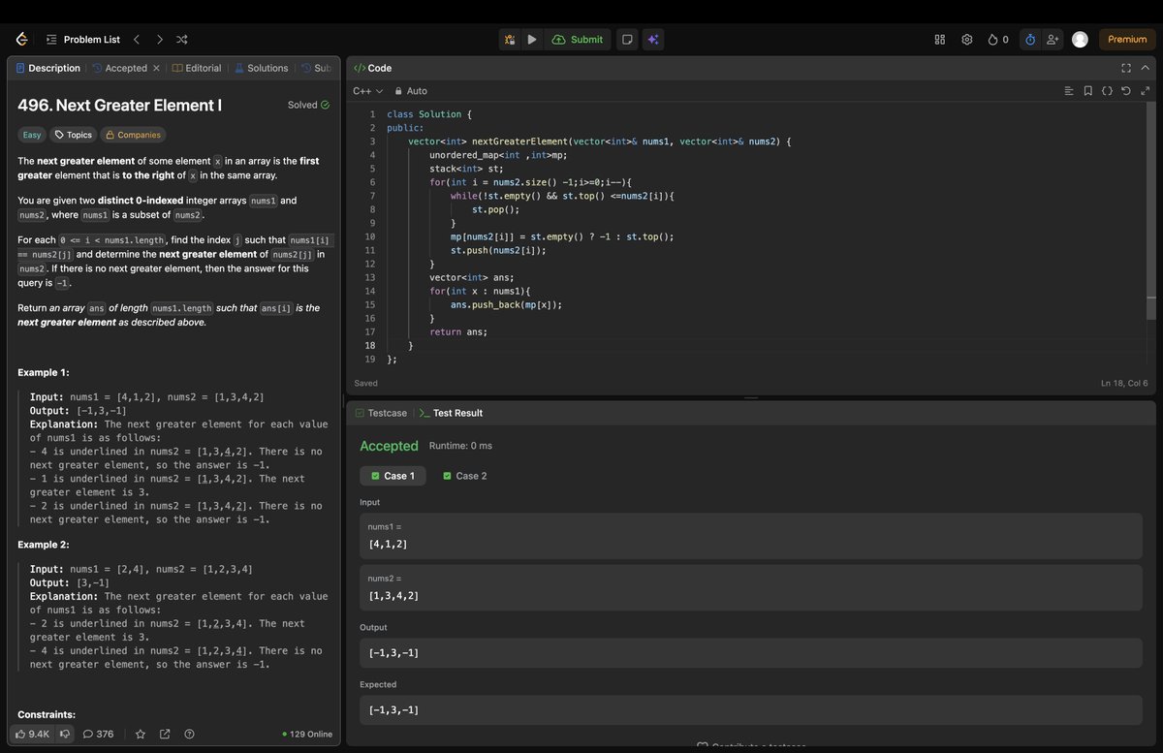The image size is (1163, 753).
Task: Click the Output value box
Action: click(x=751, y=652)
